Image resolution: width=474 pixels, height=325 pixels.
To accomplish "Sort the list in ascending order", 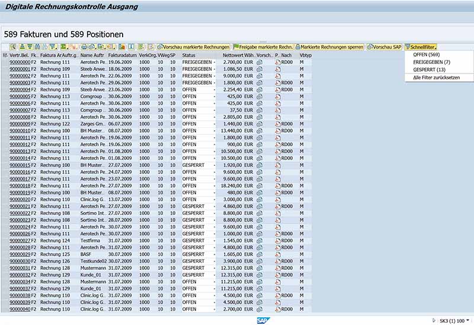I will pyautogui.click(x=22, y=47).
